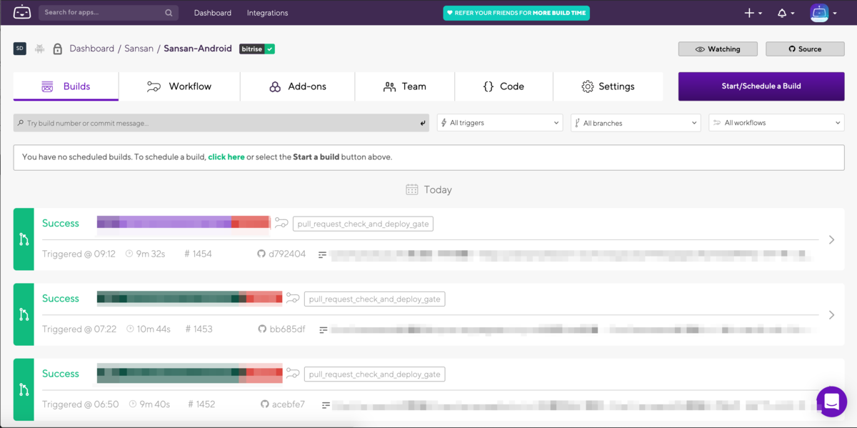The image size is (857, 428).
Task: Click the Source GitHub button
Action: 805,49
